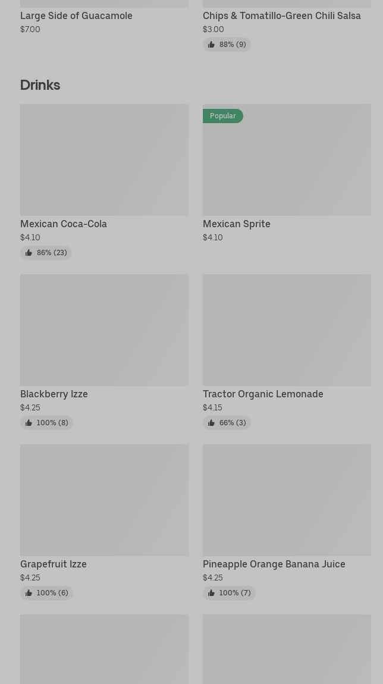Click thumbs-up icon under Tractor Organic Lemonade

(211, 423)
